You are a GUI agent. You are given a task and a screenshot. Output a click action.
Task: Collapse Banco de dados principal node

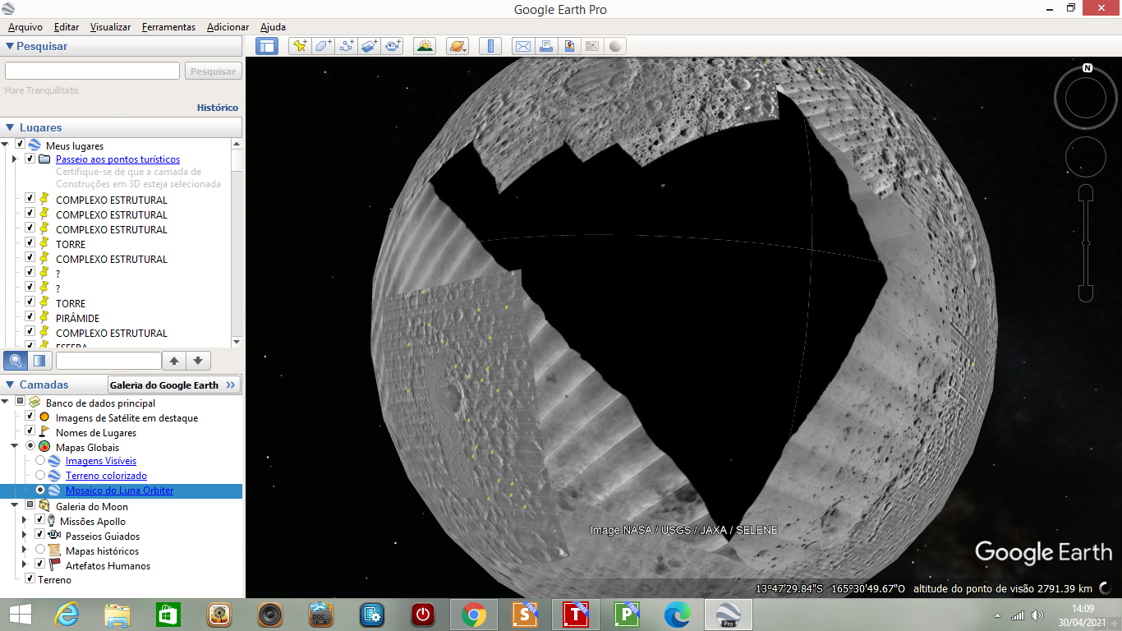pyautogui.click(x=6, y=403)
